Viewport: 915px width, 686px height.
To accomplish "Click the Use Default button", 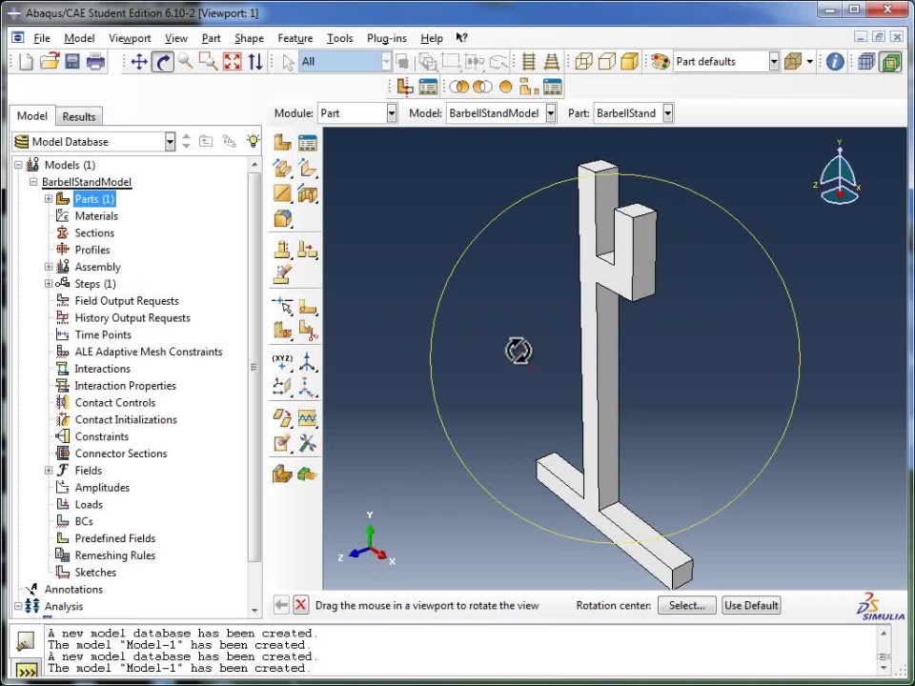I will [751, 606].
